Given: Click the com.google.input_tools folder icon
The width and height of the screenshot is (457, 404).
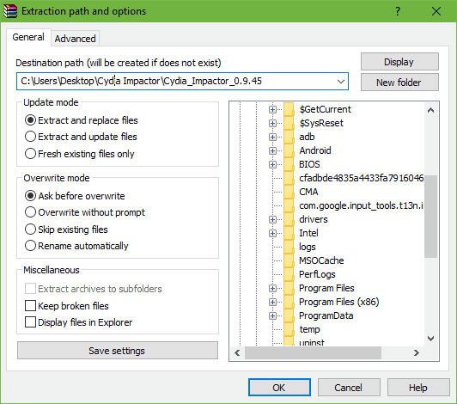Looking at the screenshot, I should 289,205.
